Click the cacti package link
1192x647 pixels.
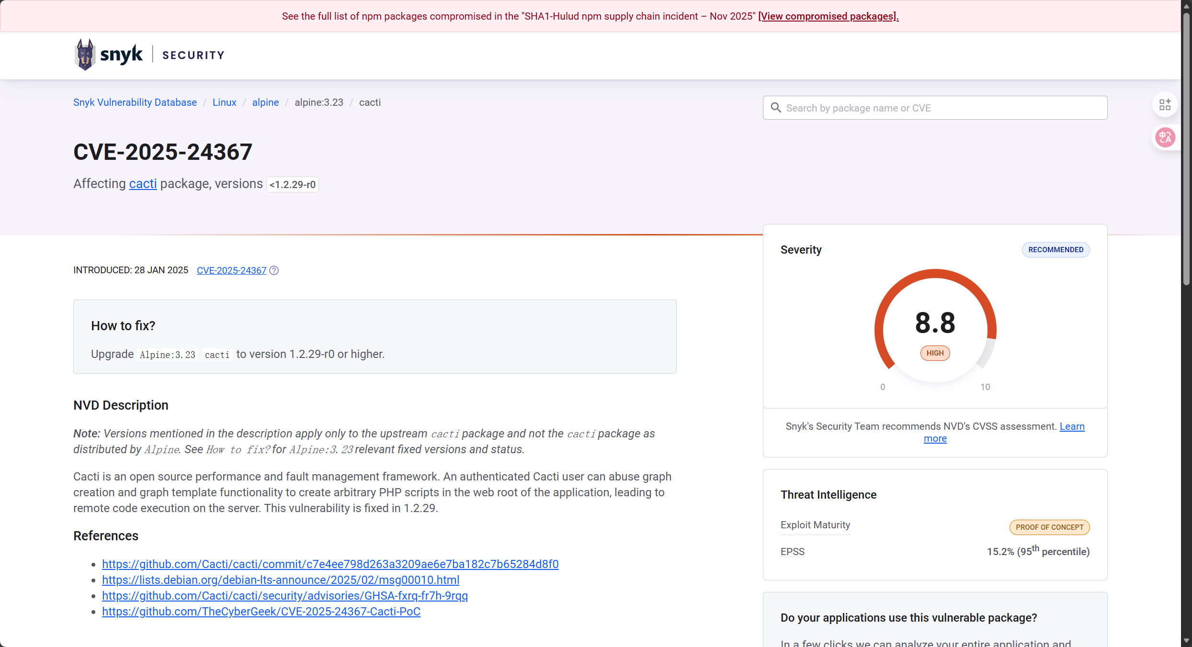[143, 184]
